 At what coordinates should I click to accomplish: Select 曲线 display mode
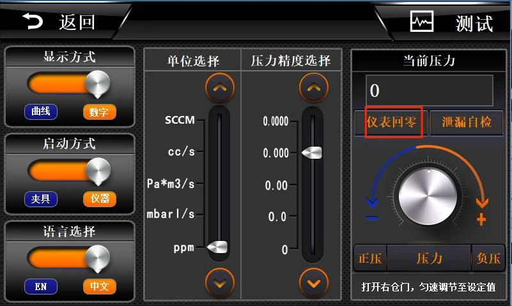pyautogui.click(x=41, y=112)
